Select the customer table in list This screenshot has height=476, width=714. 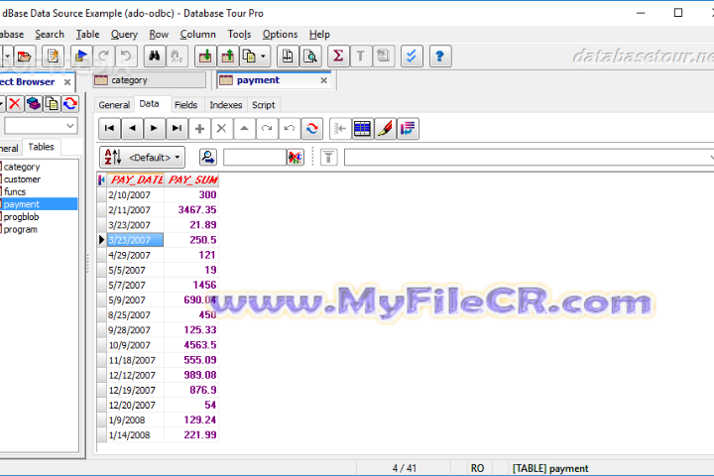[22, 179]
